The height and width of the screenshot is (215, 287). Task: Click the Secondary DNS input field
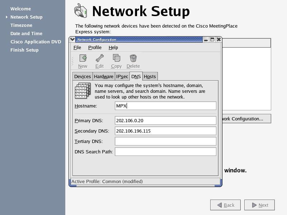[165, 131]
